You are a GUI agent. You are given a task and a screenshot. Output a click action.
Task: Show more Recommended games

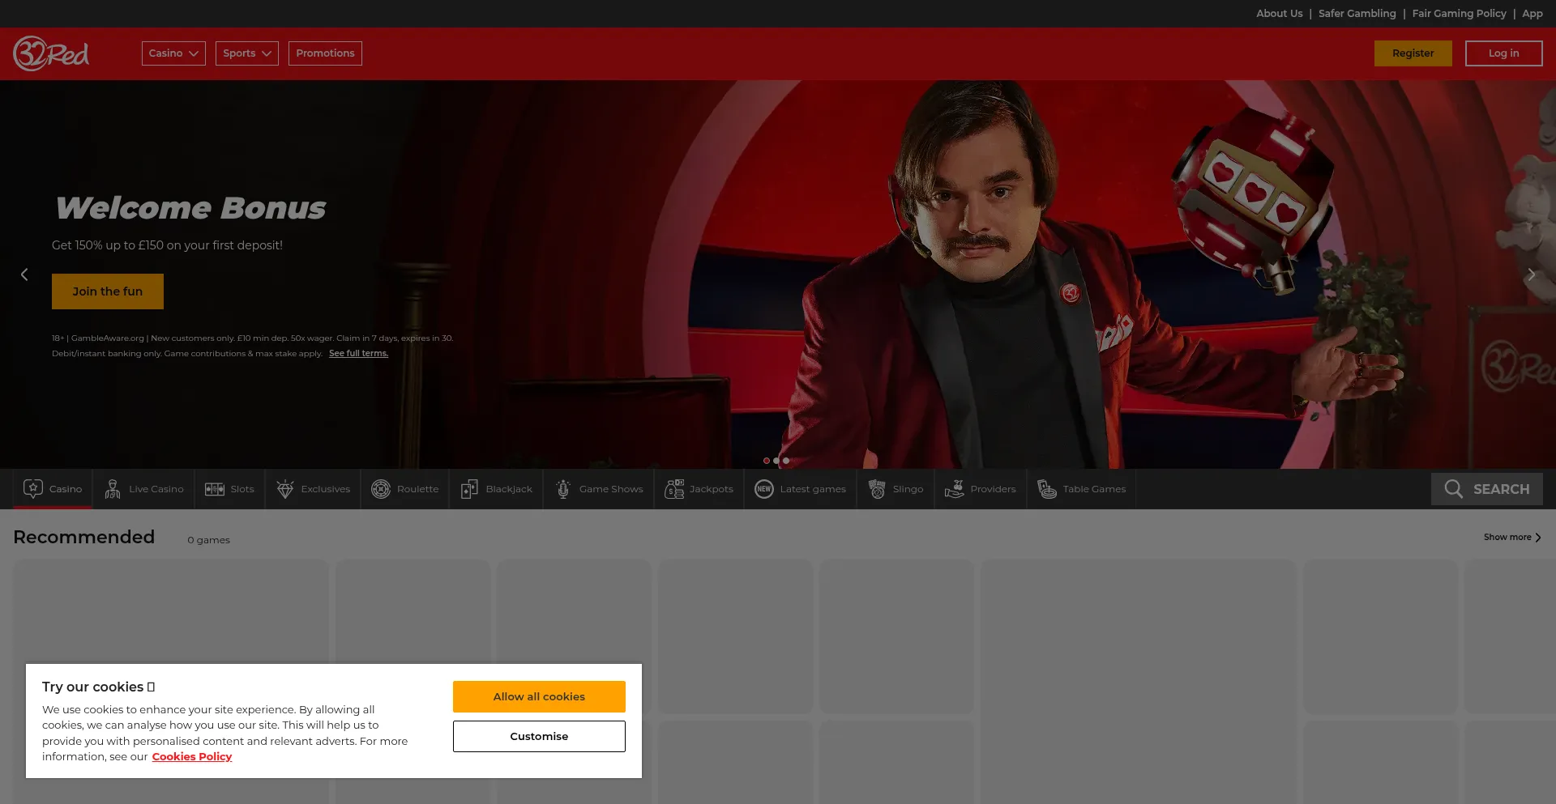coord(1511,538)
